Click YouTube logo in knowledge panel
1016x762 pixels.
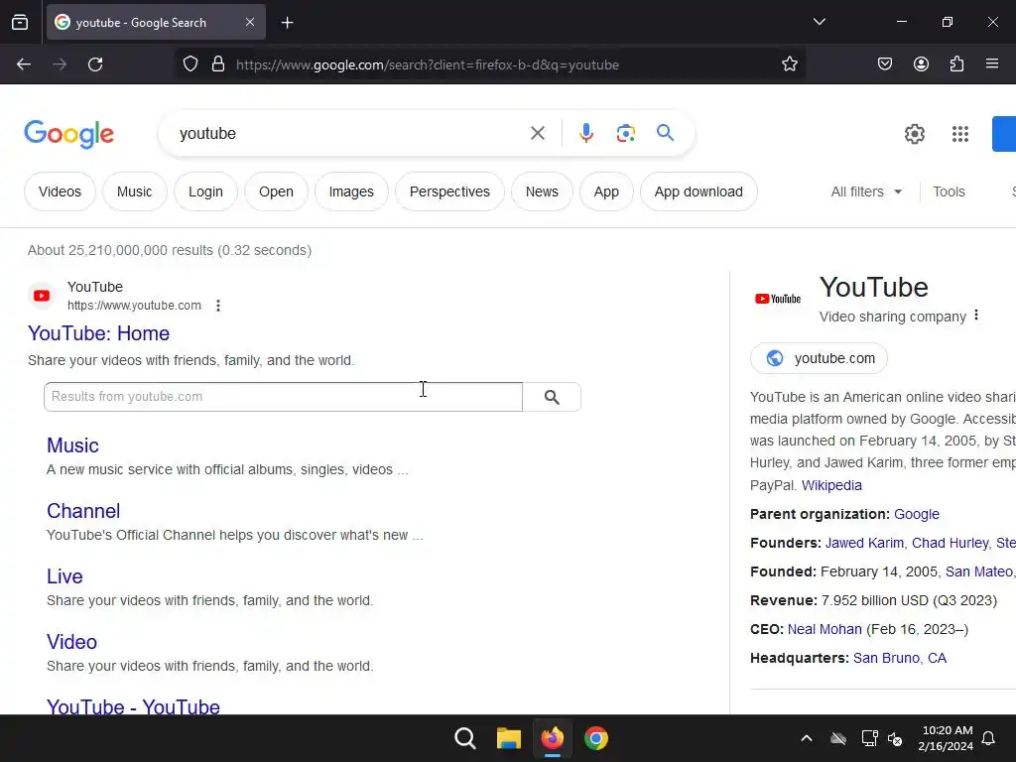[778, 299]
